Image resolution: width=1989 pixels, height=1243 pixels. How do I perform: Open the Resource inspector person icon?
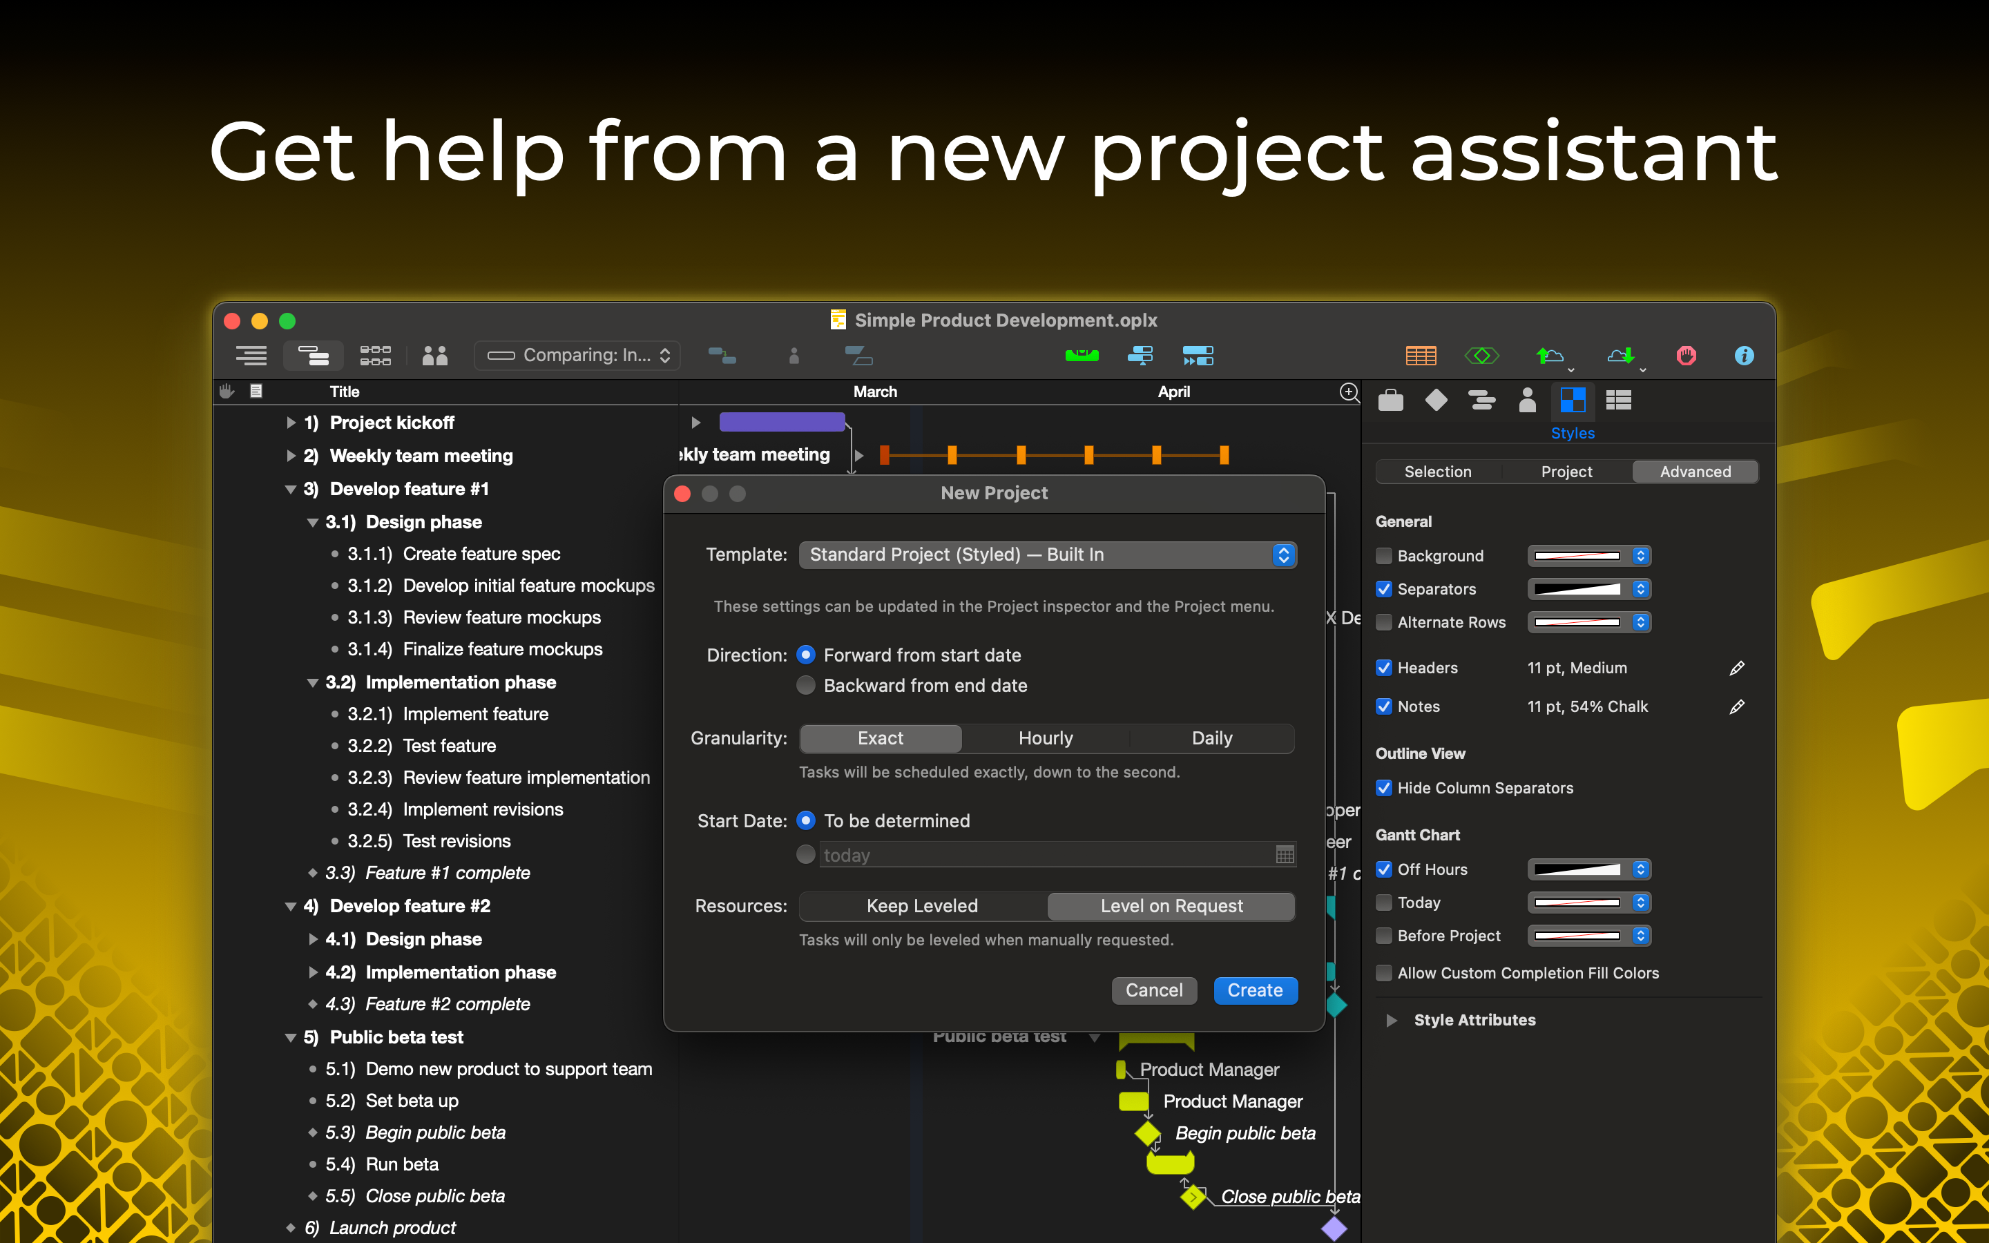pos(1527,401)
